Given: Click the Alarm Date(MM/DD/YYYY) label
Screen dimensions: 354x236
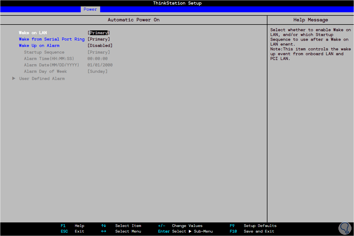Looking at the screenshot, I should (x=52, y=65).
